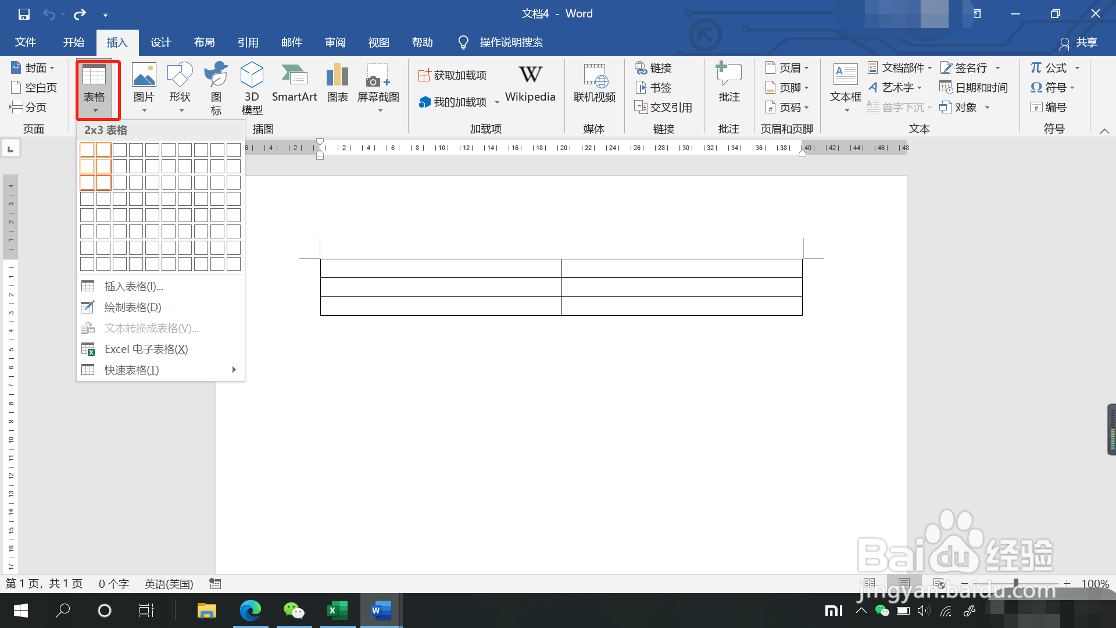Screen dimensions: 1116x628
Task: Open the 屏幕截图 screenshot dropdown
Action: pos(378,88)
